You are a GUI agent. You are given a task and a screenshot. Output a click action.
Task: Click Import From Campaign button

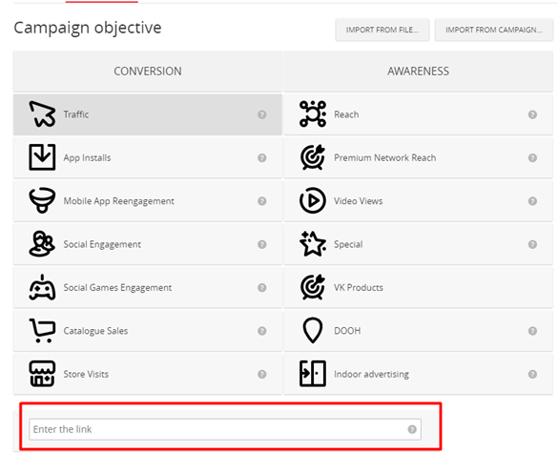coord(494,30)
